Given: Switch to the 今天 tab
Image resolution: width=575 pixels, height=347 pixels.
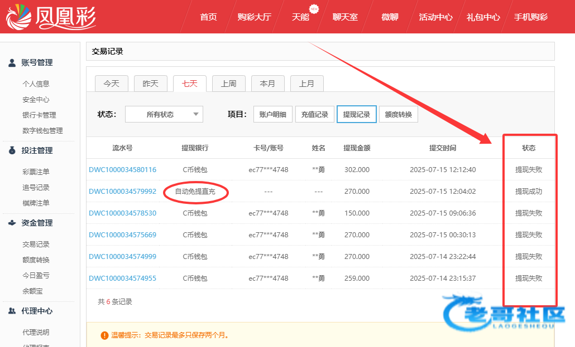Looking at the screenshot, I should point(111,84).
